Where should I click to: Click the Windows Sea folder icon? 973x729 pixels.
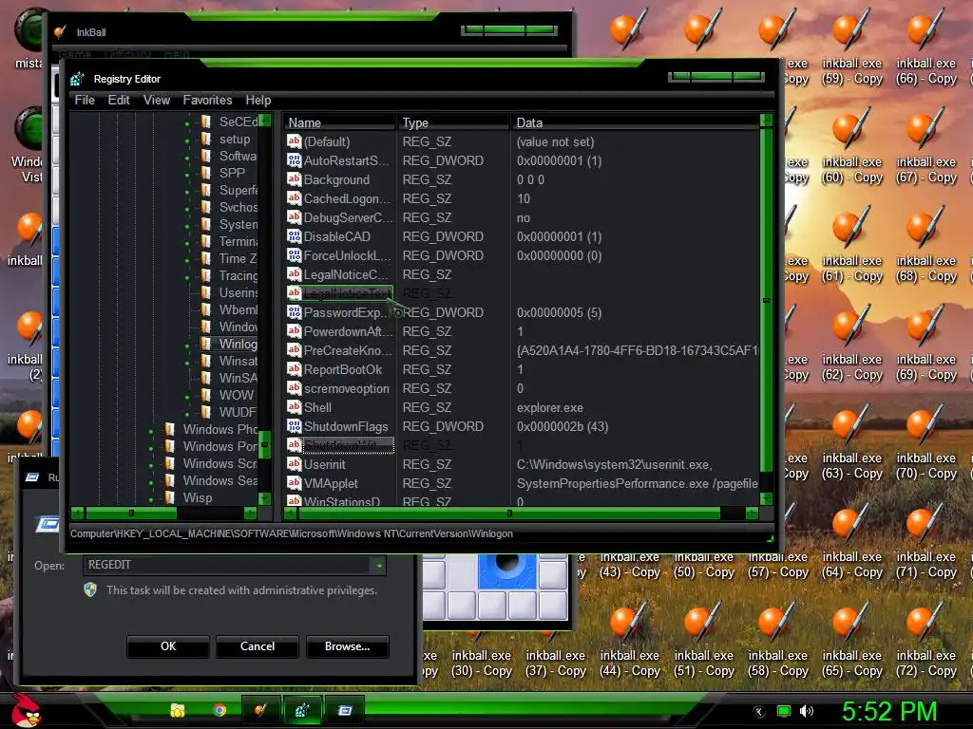click(169, 480)
